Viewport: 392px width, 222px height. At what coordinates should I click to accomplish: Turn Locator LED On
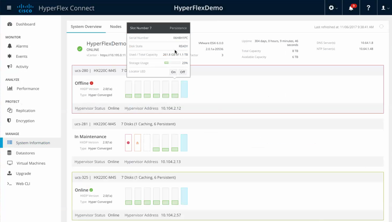coord(173,72)
